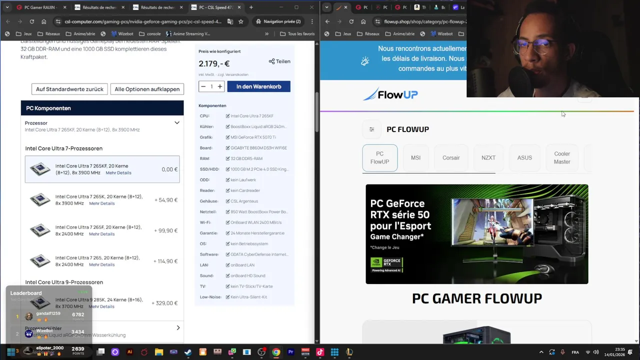Click edit icon beside CSL Argenteus case
Viewport: 640px width, 360px height.
[227, 201]
